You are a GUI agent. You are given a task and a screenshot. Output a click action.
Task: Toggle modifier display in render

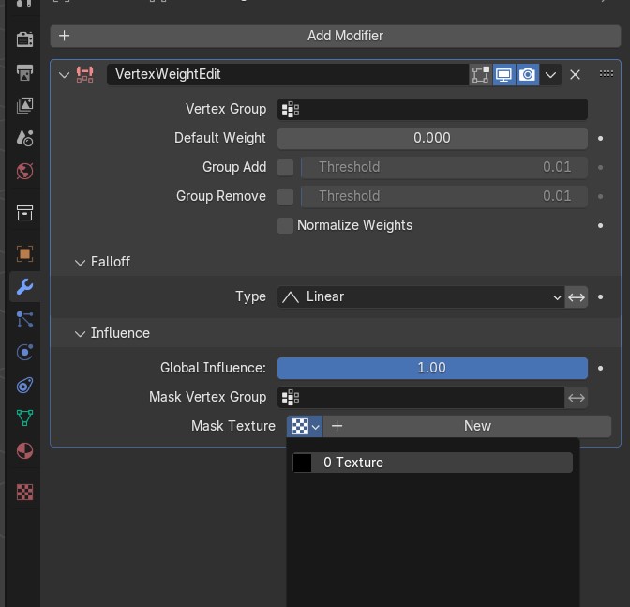528,75
